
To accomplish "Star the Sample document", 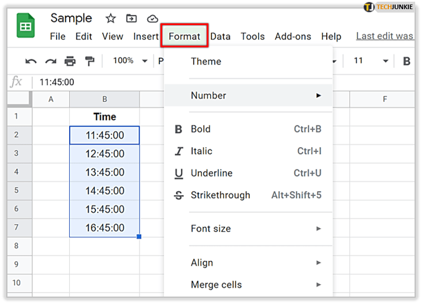I will [x=110, y=18].
